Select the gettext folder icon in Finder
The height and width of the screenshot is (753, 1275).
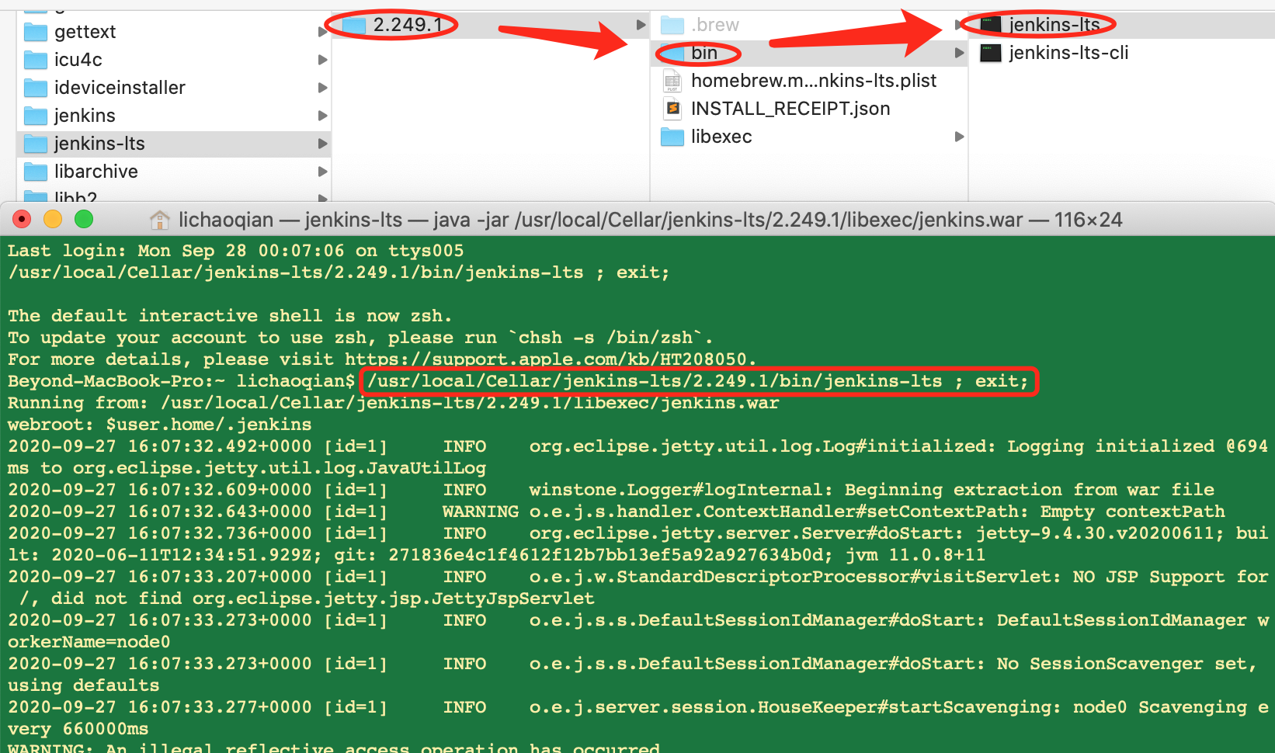point(36,32)
